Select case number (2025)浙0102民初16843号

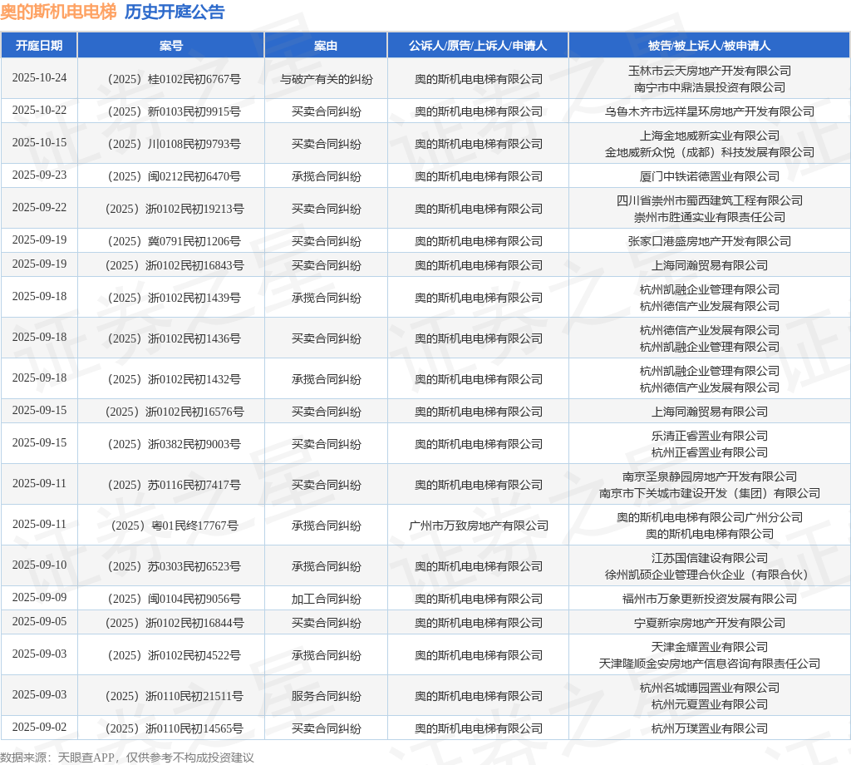pos(175,265)
